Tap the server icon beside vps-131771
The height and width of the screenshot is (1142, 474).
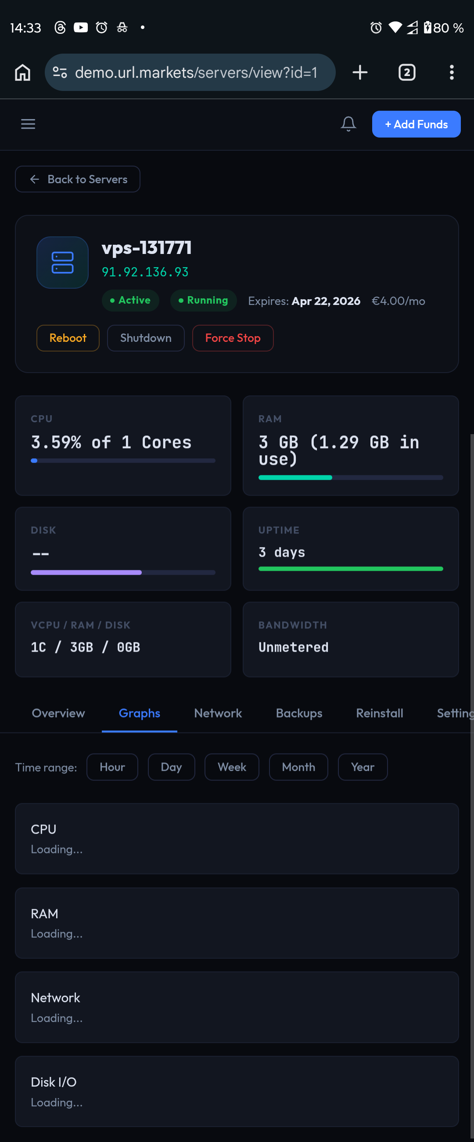click(x=62, y=262)
